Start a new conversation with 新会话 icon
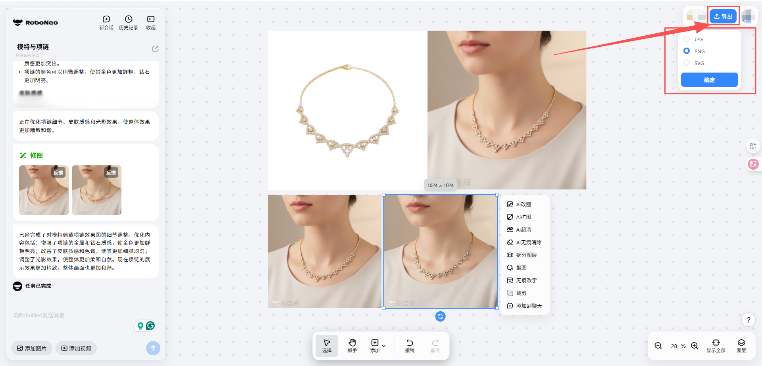This screenshot has width=762, height=366. (x=106, y=22)
